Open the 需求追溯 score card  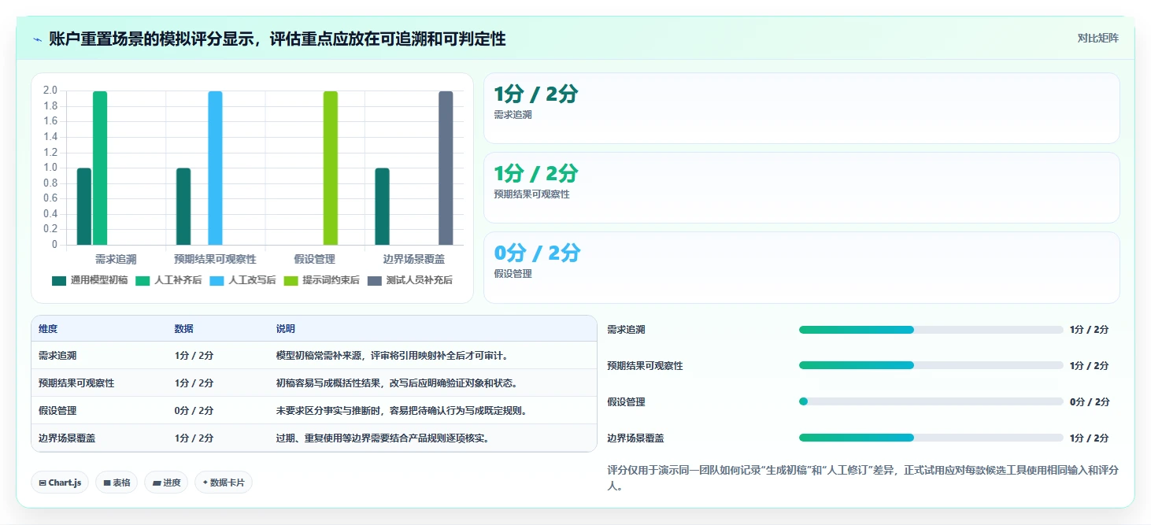(801, 109)
